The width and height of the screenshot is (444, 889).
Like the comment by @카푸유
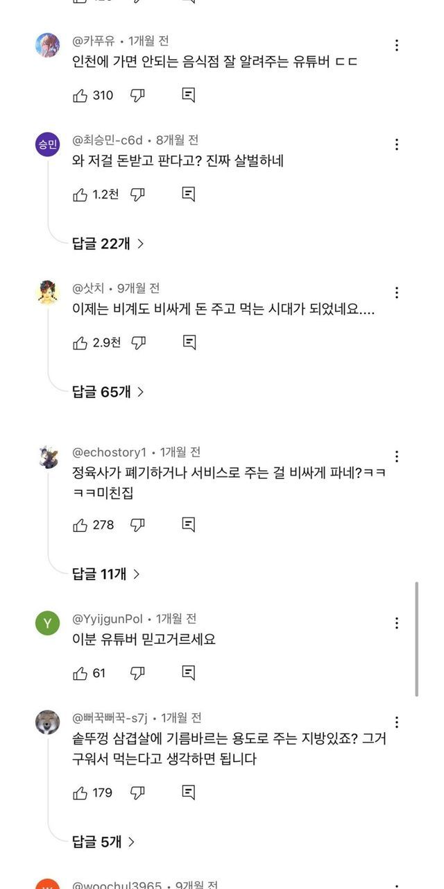(x=80, y=95)
